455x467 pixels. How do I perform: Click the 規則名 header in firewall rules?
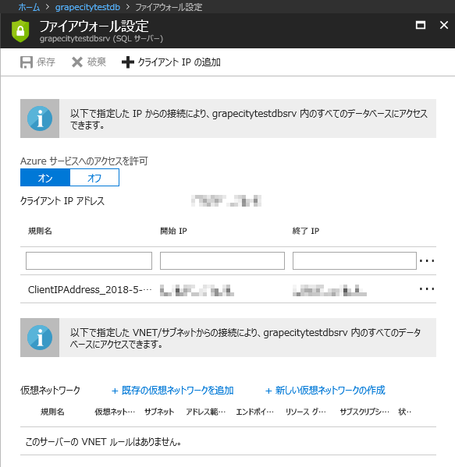pyautogui.click(x=40, y=231)
